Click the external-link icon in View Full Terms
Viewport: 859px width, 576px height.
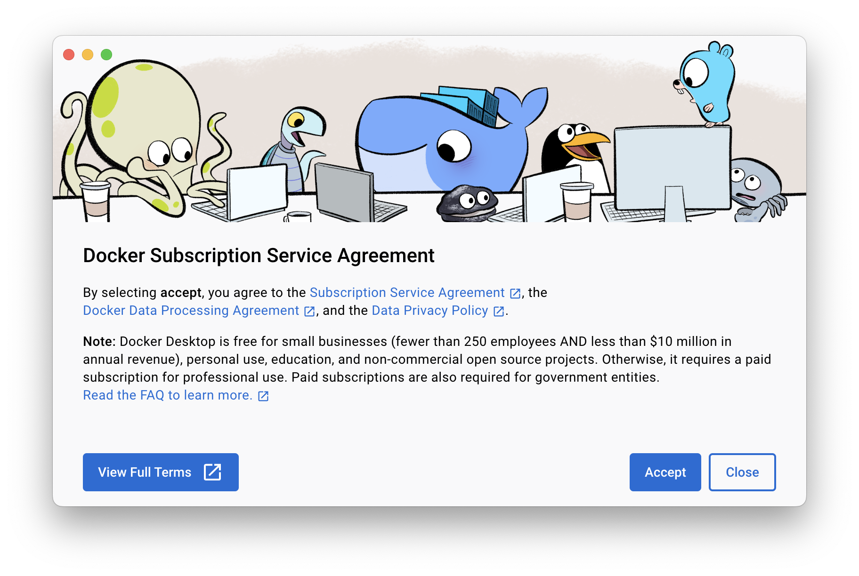point(212,472)
